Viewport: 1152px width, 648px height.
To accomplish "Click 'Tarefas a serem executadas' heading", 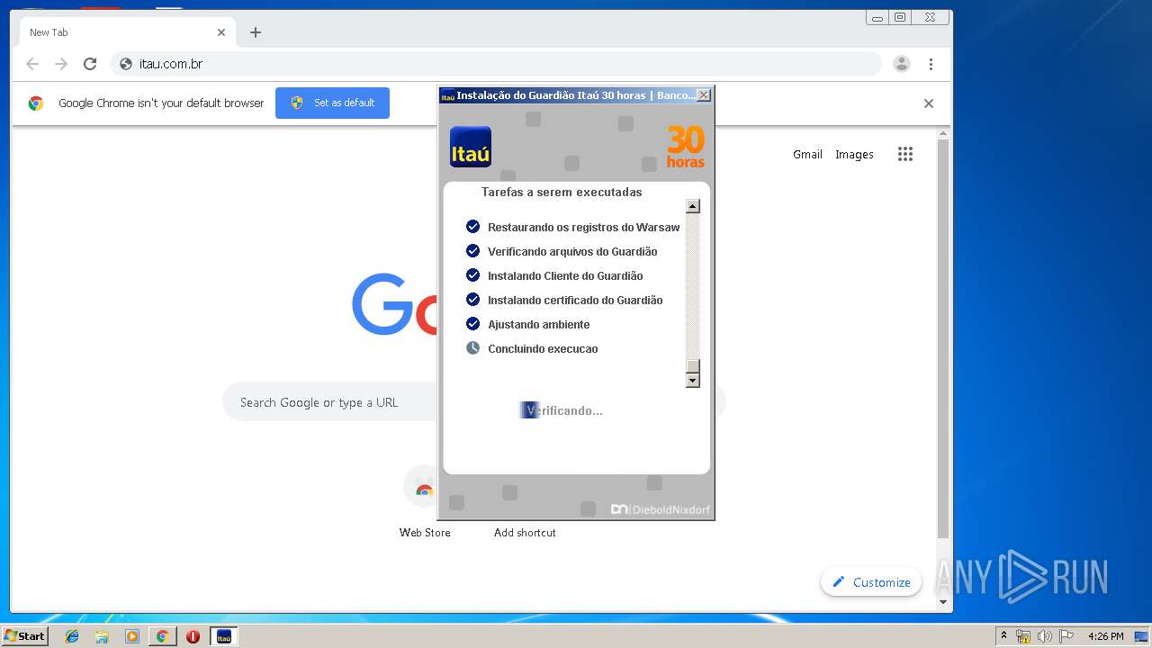I will pos(562,193).
